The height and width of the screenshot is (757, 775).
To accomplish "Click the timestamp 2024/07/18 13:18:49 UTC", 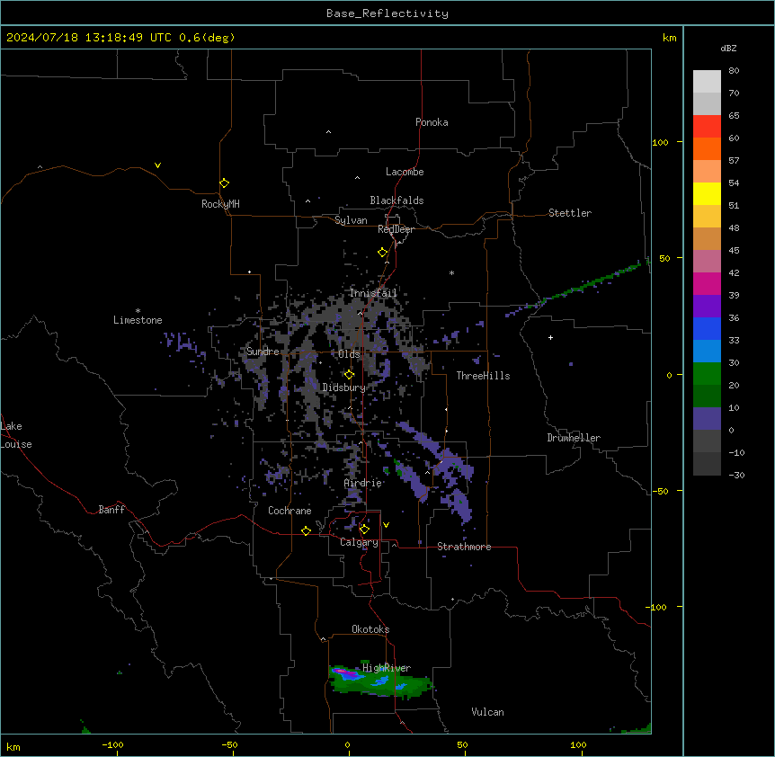I will coord(88,38).
